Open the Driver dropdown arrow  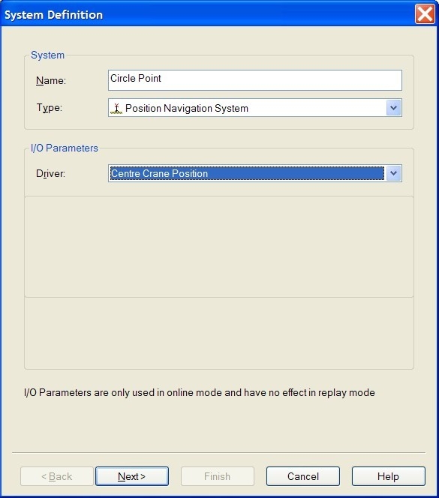(393, 173)
